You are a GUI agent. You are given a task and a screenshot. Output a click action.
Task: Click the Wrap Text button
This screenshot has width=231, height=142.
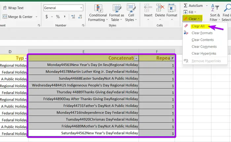13,8
